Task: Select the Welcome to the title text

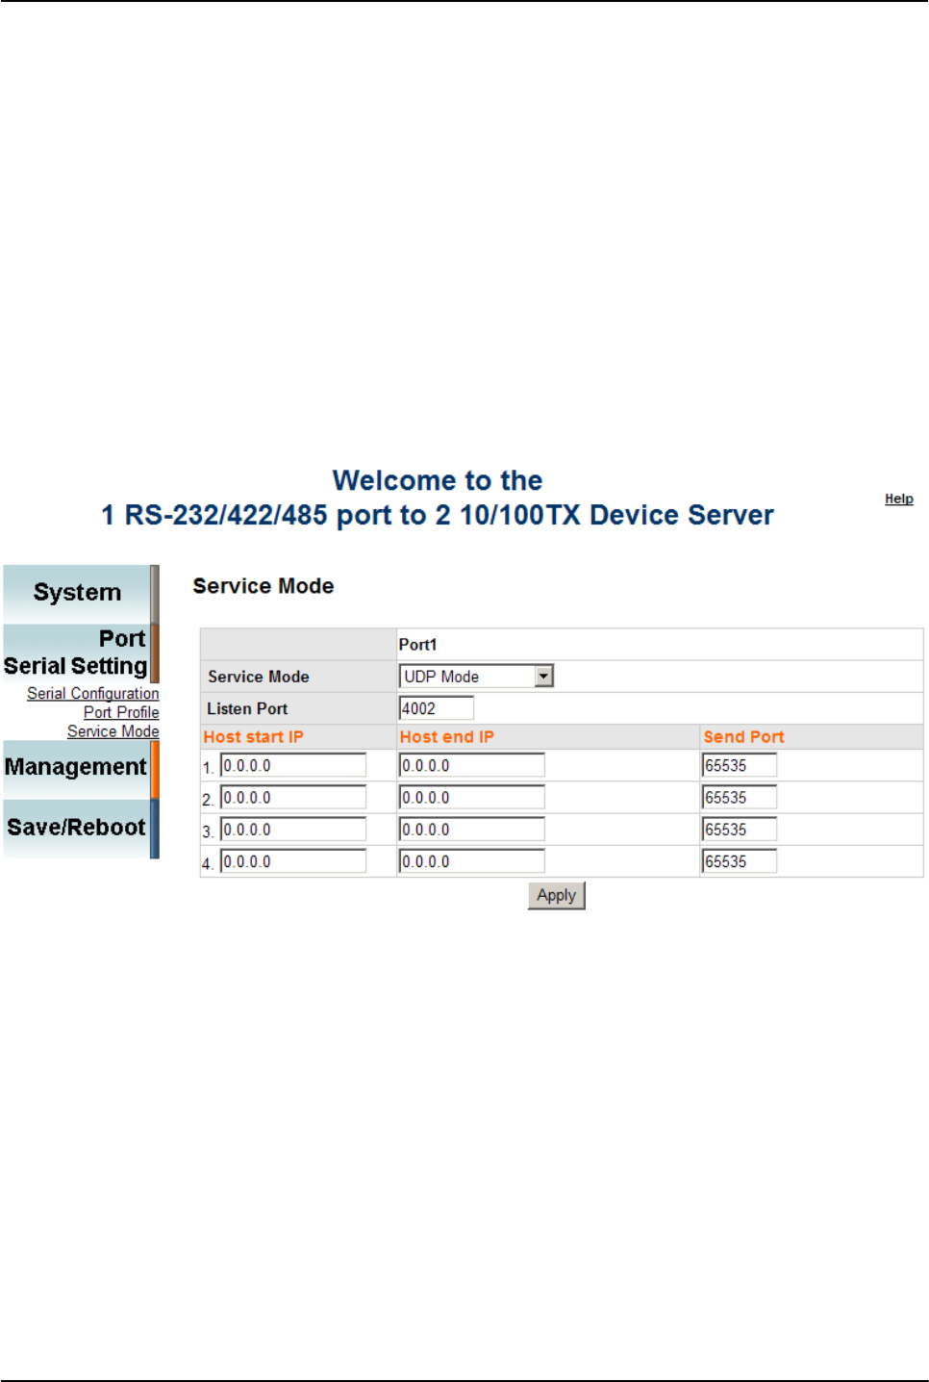Action: 438,480
